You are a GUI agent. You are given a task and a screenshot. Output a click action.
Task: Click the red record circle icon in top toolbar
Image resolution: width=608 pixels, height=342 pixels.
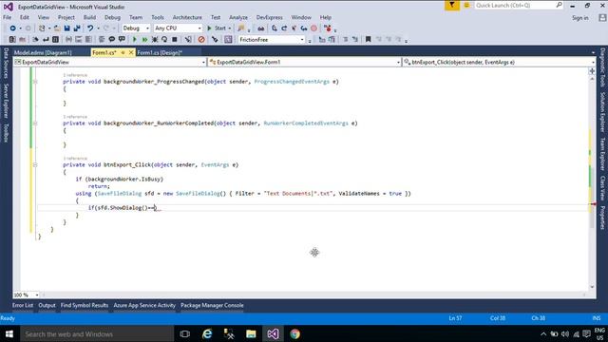(x=314, y=28)
